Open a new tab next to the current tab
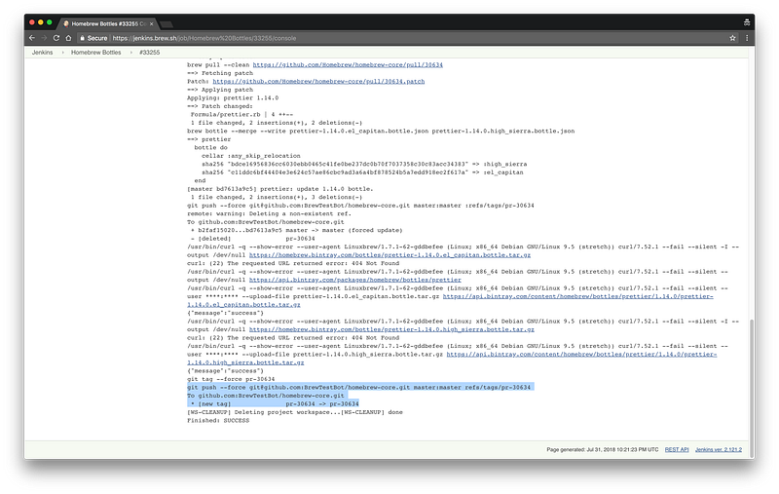 [167, 23]
